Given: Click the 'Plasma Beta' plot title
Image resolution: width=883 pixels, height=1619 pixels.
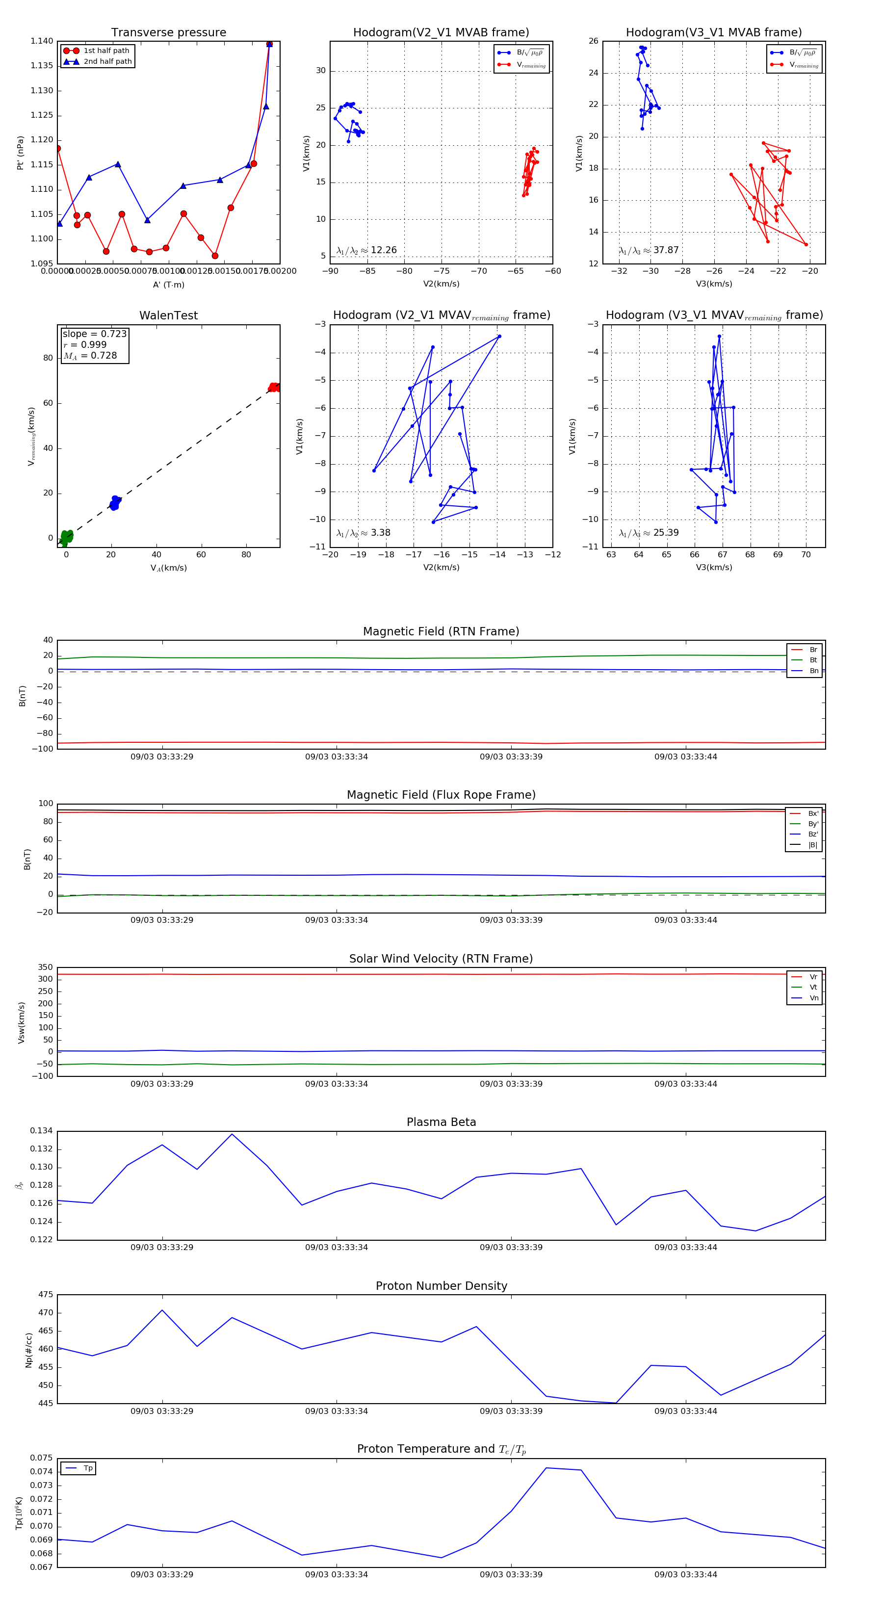Looking at the screenshot, I should click(441, 1122).
